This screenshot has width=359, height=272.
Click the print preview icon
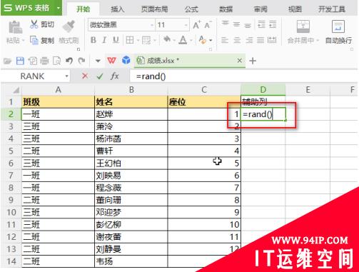point(56,61)
